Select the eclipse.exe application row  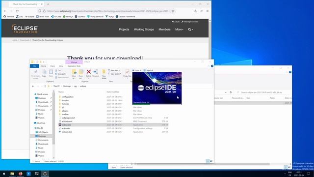click(x=113, y=125)
